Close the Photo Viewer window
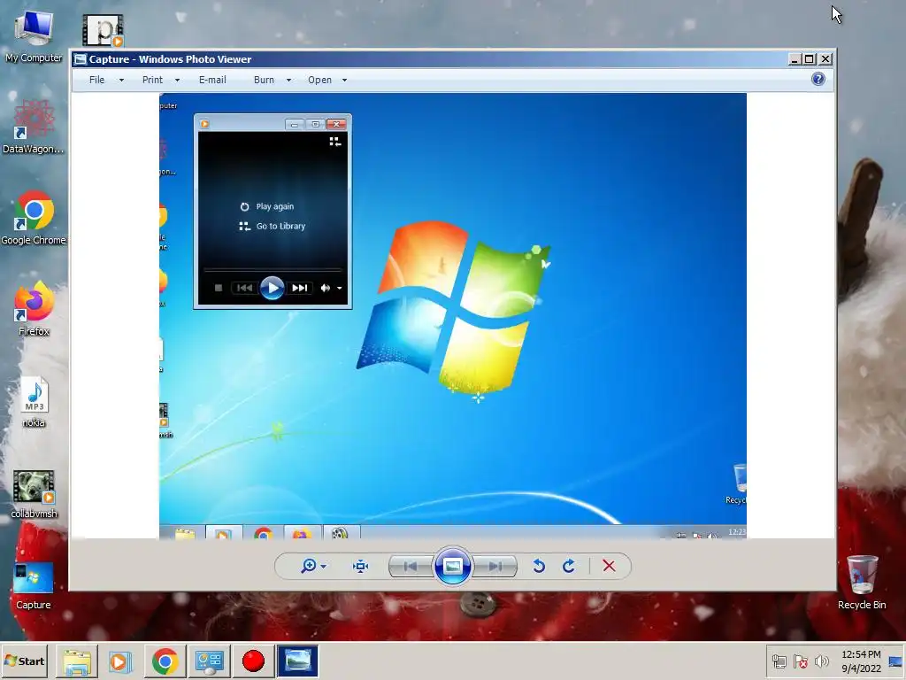906x680 pixels. pyautogui.click(x=825, y=59)
